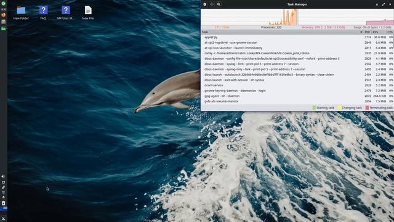
Task: Select the dconf-service process row
Action: (x=297, y=85)
